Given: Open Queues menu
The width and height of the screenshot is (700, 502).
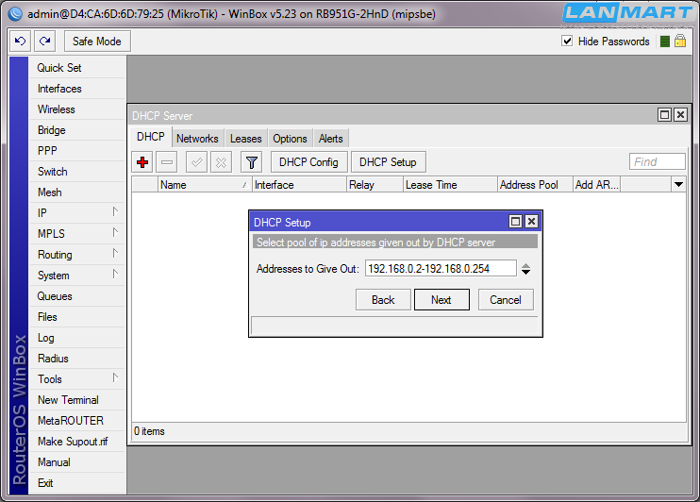Looking at the screenshot, I should point(76,296).
